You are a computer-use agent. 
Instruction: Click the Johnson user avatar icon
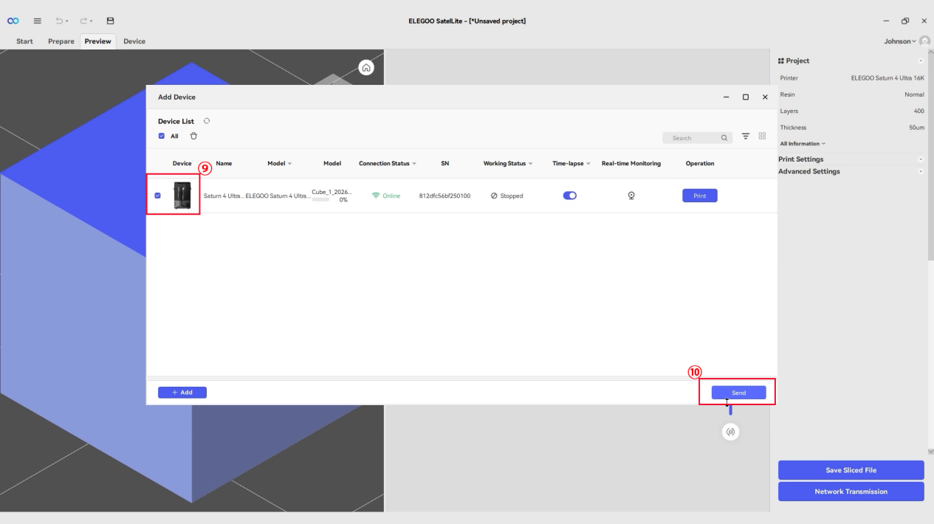[x=925, y=41]
